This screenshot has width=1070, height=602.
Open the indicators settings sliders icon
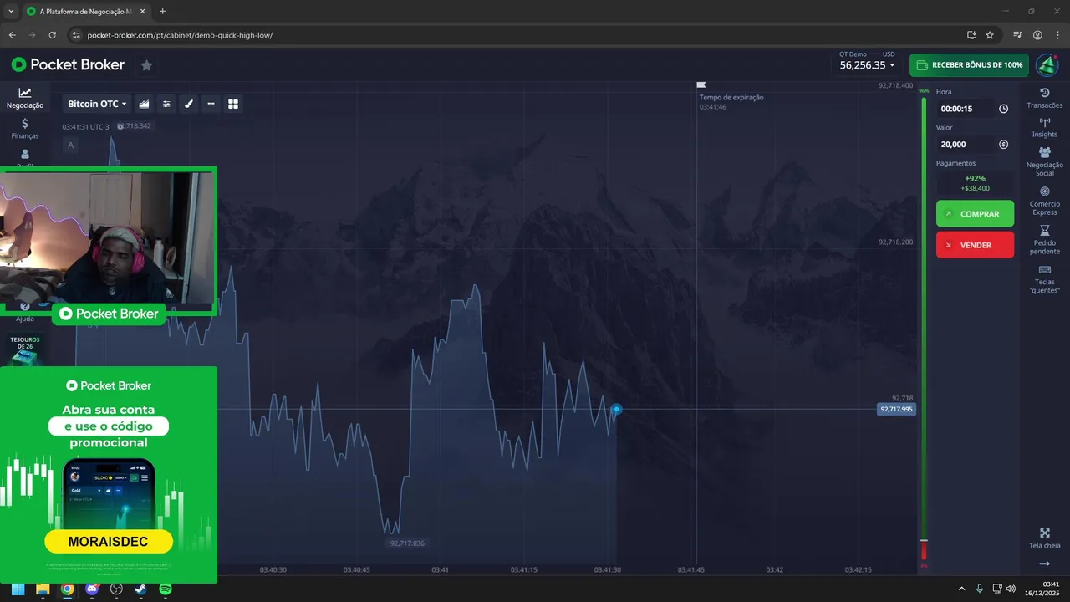pos(166,104)
